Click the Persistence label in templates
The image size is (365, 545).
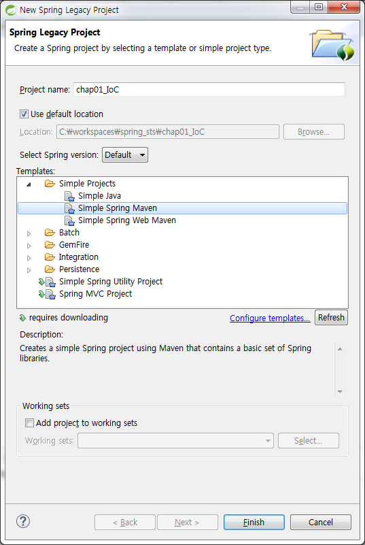click(x=79, y=269)
